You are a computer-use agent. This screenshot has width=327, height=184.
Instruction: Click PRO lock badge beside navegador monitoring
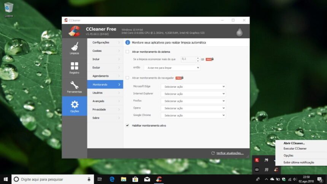[x=179, y=78]
